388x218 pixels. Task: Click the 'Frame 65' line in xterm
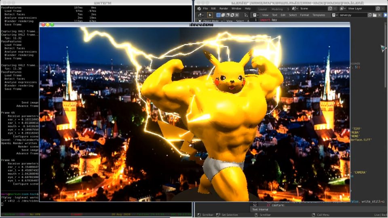click(8, 113)
